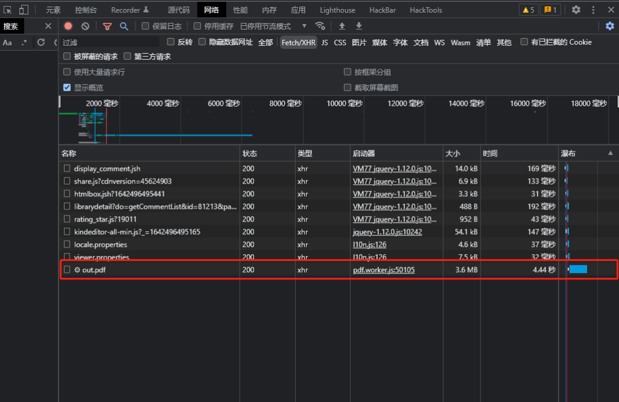The image size is (619, 402).
Task: Open the DevTools three-dot more menu
Action: click(x=593, y=10)
